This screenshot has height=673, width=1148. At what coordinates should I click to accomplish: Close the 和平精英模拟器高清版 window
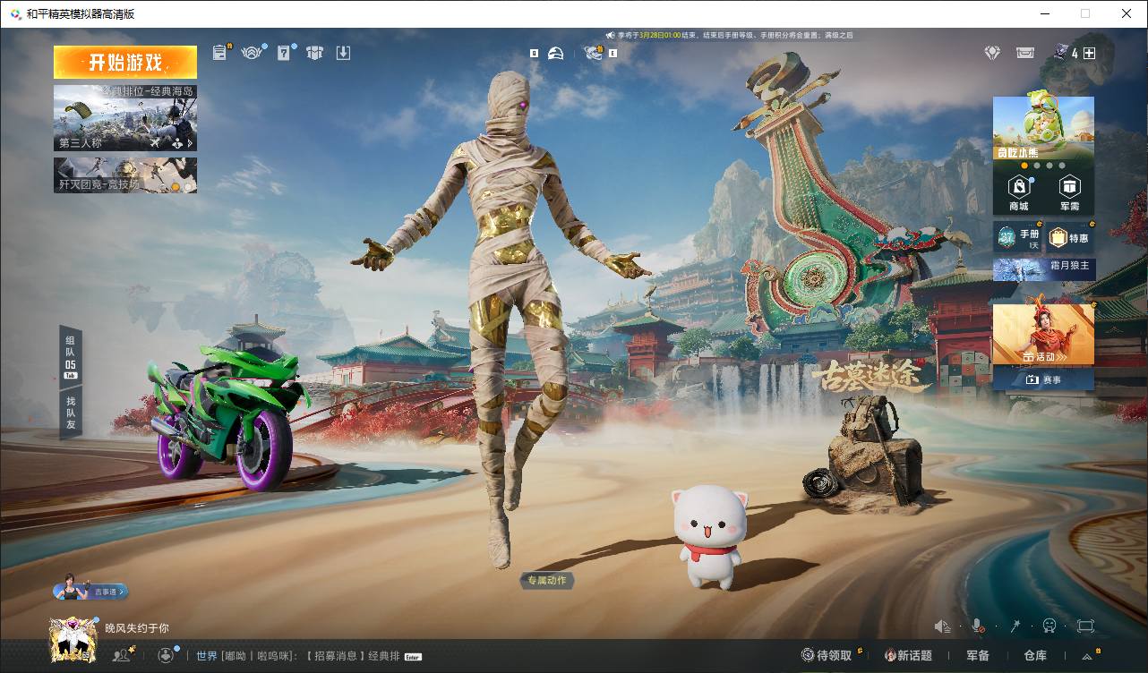click(x=1127, y=13)
